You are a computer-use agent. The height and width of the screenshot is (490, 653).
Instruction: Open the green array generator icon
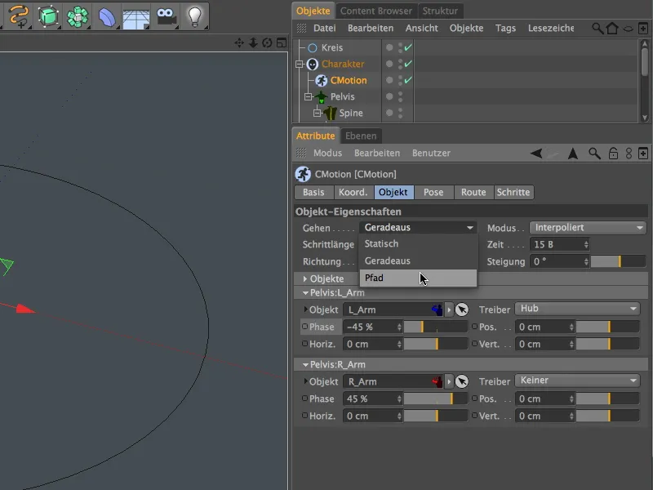[78, 16]
